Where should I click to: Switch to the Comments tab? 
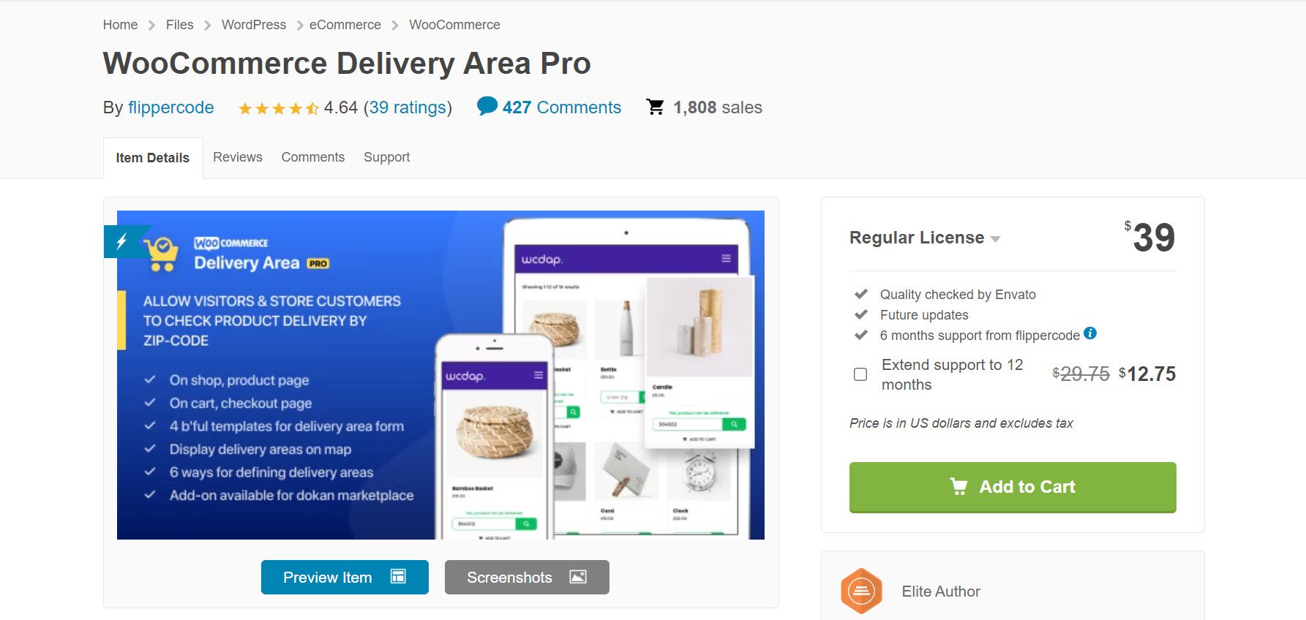coord(313,157)
